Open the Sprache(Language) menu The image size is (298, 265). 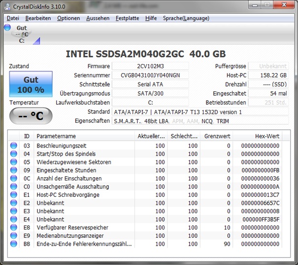[186, 18]
